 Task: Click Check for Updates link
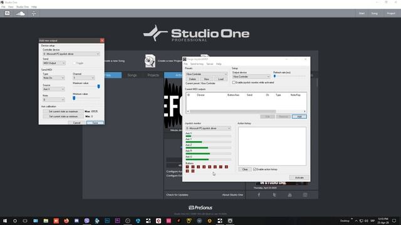point(177,195)
